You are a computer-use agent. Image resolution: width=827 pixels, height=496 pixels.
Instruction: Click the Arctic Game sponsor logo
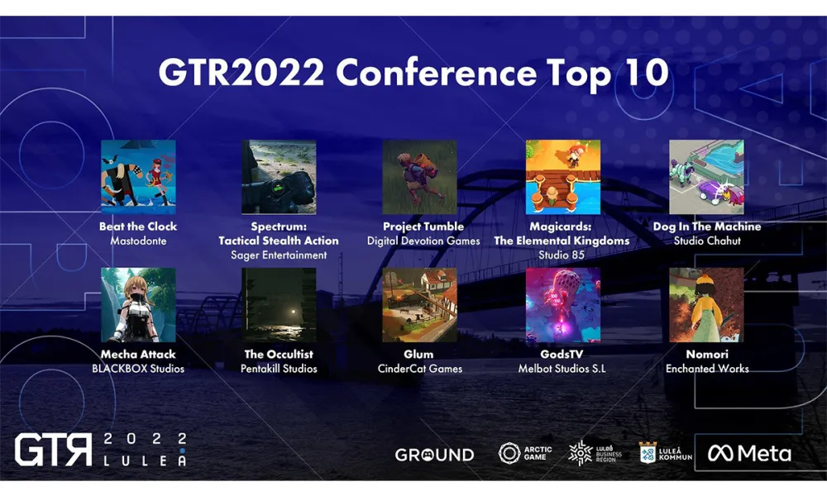coord(525,453)
